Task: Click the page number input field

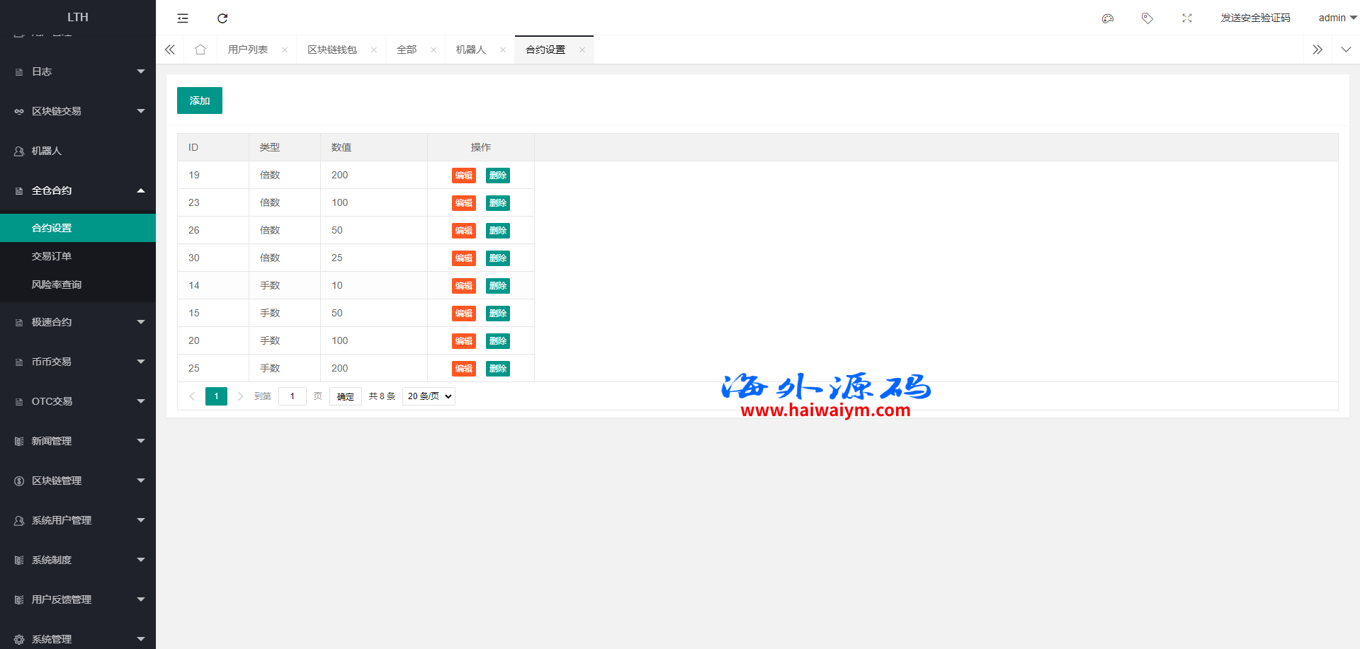Action: pos(293,396)
